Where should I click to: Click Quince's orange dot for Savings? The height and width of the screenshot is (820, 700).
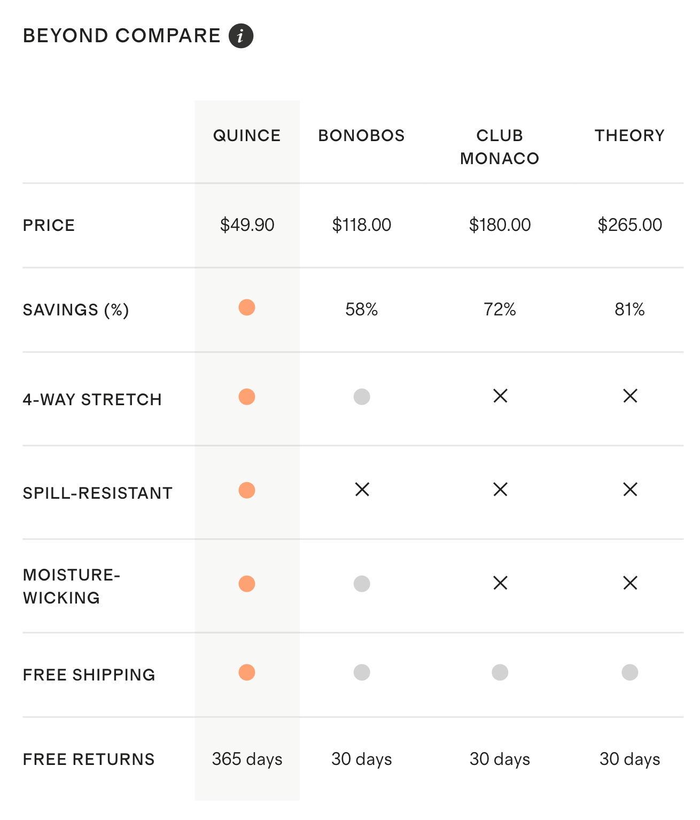[247, 307]
